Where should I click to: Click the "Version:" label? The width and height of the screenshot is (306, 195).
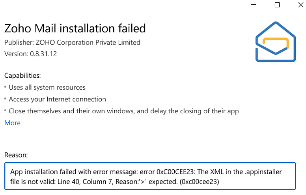click(16, 54)
